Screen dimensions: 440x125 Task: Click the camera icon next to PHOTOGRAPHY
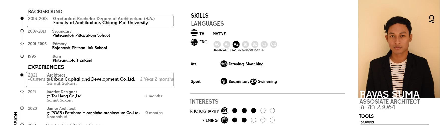pyautogui.click(x=225, y=111)
